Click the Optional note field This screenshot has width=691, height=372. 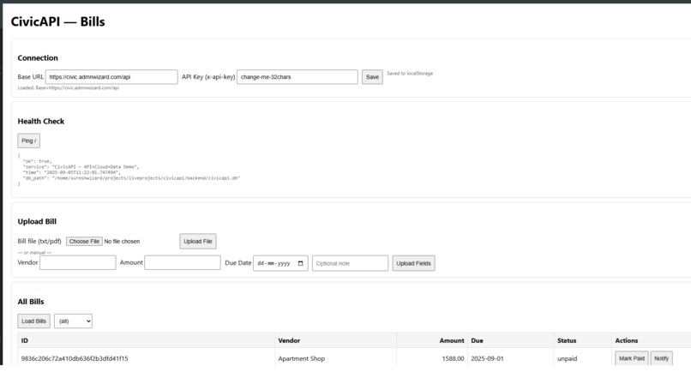tap(350, 263)
